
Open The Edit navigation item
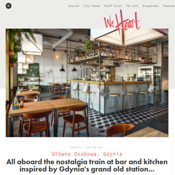[x=132, y=6]
